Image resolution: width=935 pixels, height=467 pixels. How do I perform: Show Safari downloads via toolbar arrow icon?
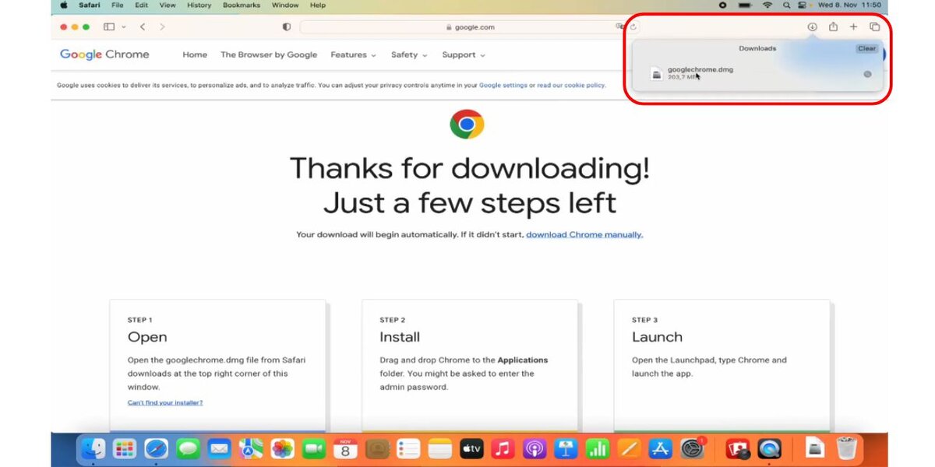point(812,26)
